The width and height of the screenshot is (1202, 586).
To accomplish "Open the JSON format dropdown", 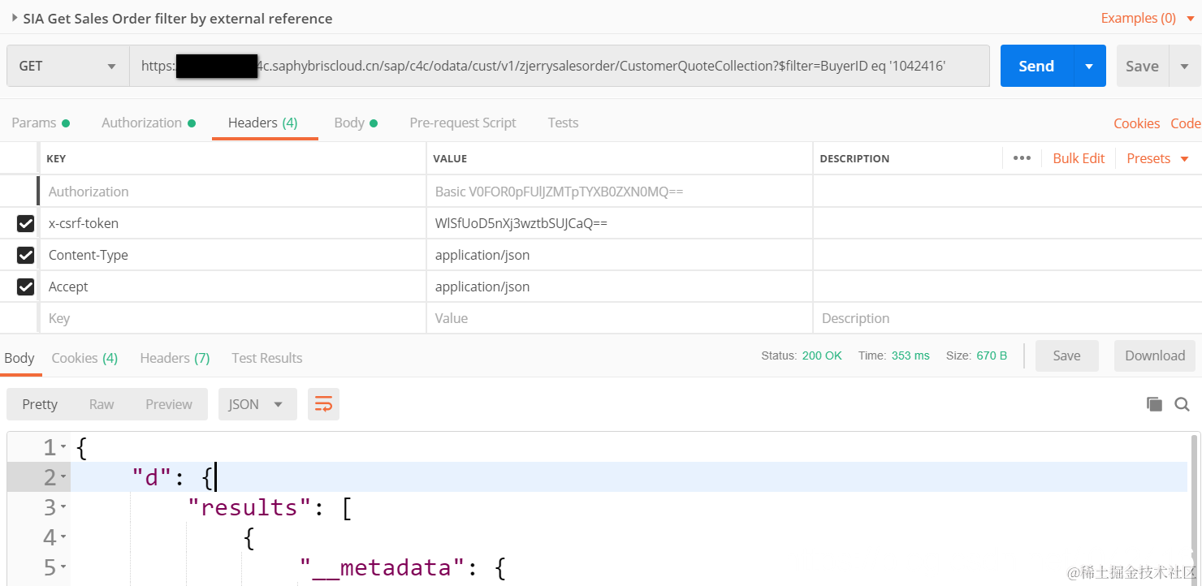I will [x=257, y=404].
